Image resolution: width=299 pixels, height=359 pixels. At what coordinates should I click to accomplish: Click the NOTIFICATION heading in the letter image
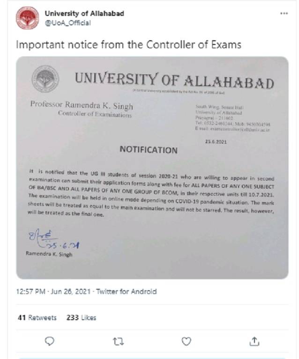pos(149,150)
